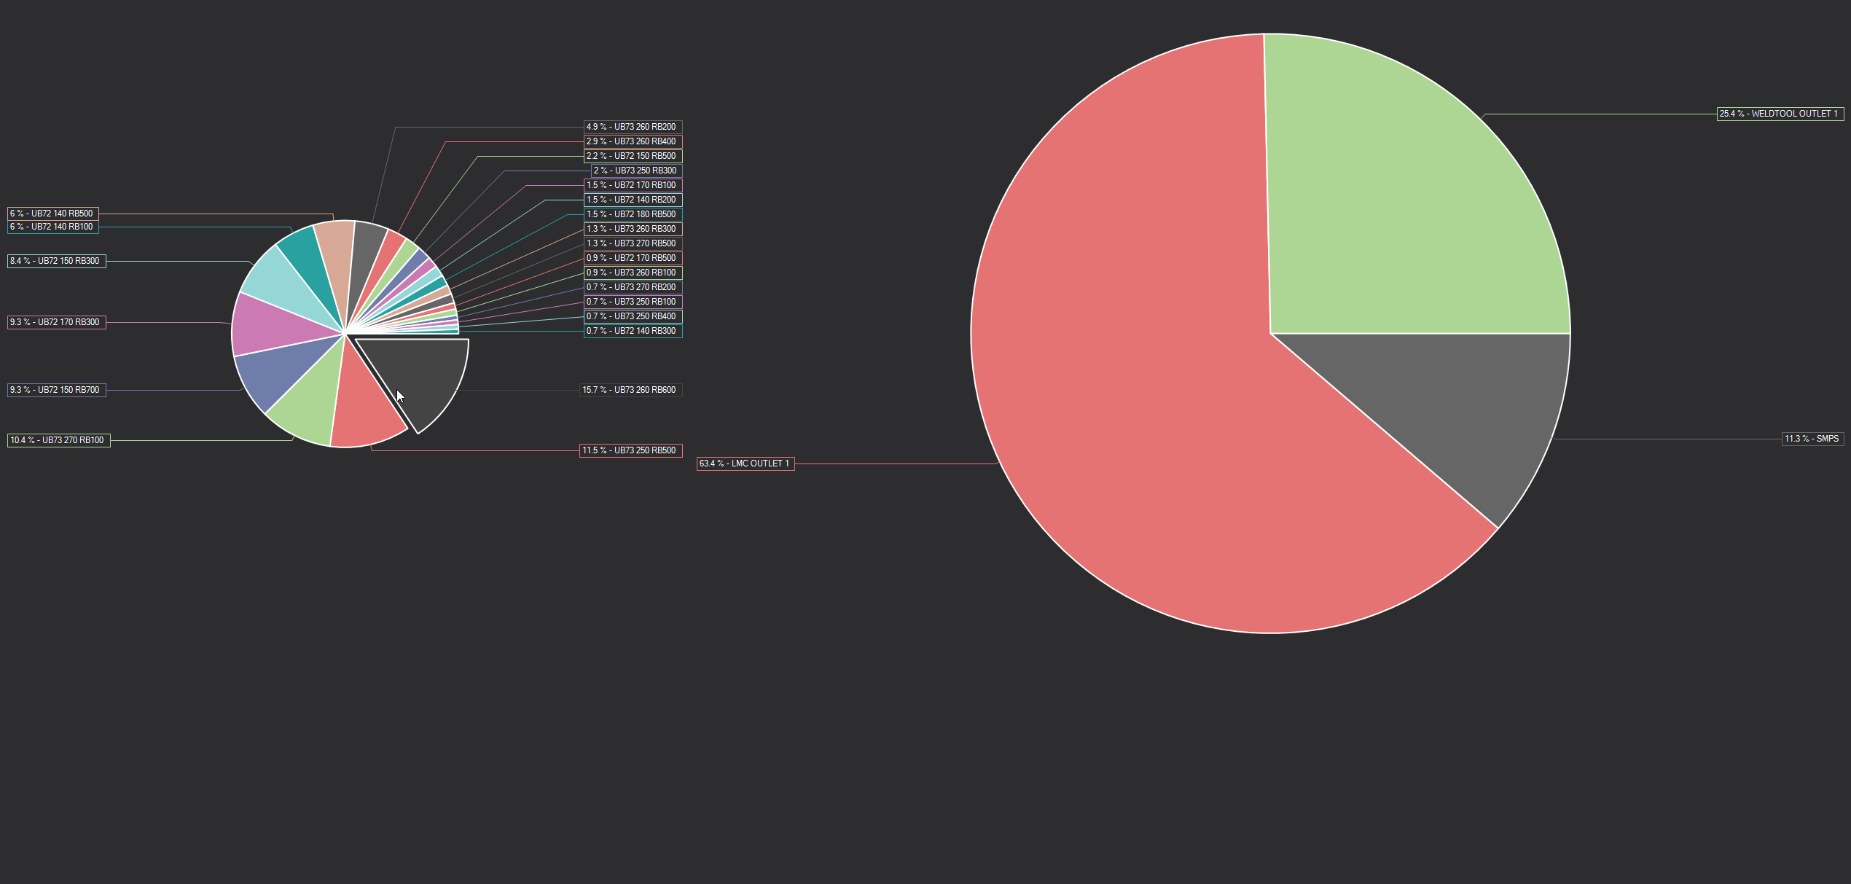The height and width of the screenshot is (884, 1851).
Task: Select the 15.7 % UB73 260 RB600 label
Action: [630, 390]
